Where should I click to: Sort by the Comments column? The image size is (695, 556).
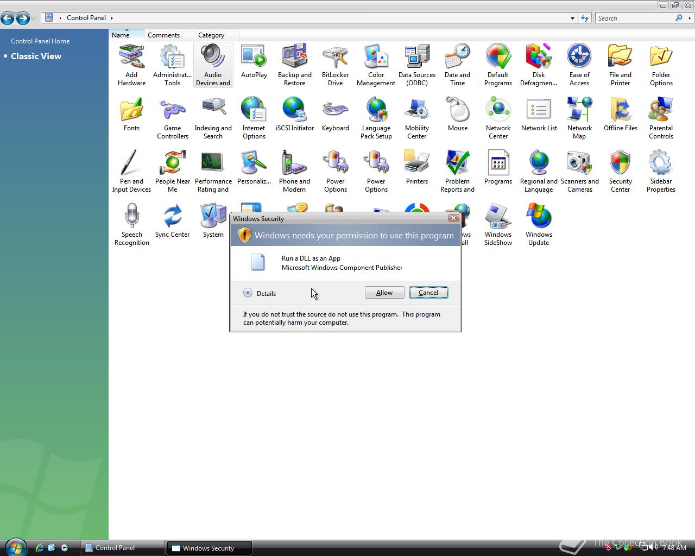click(169, 35)
